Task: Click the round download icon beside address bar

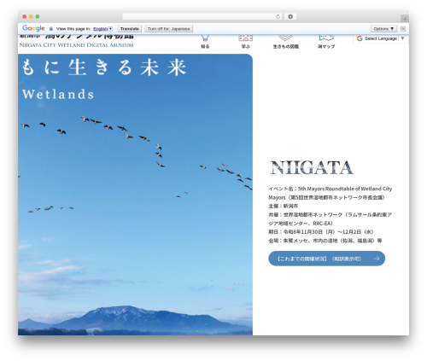Action: point(290,16)
